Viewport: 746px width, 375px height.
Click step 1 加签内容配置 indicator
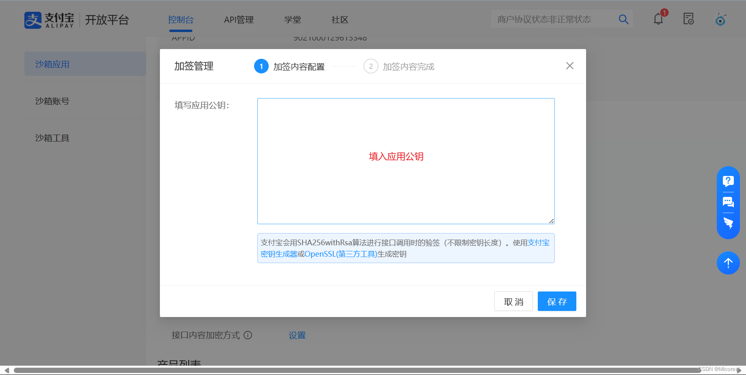pos(289,66)
